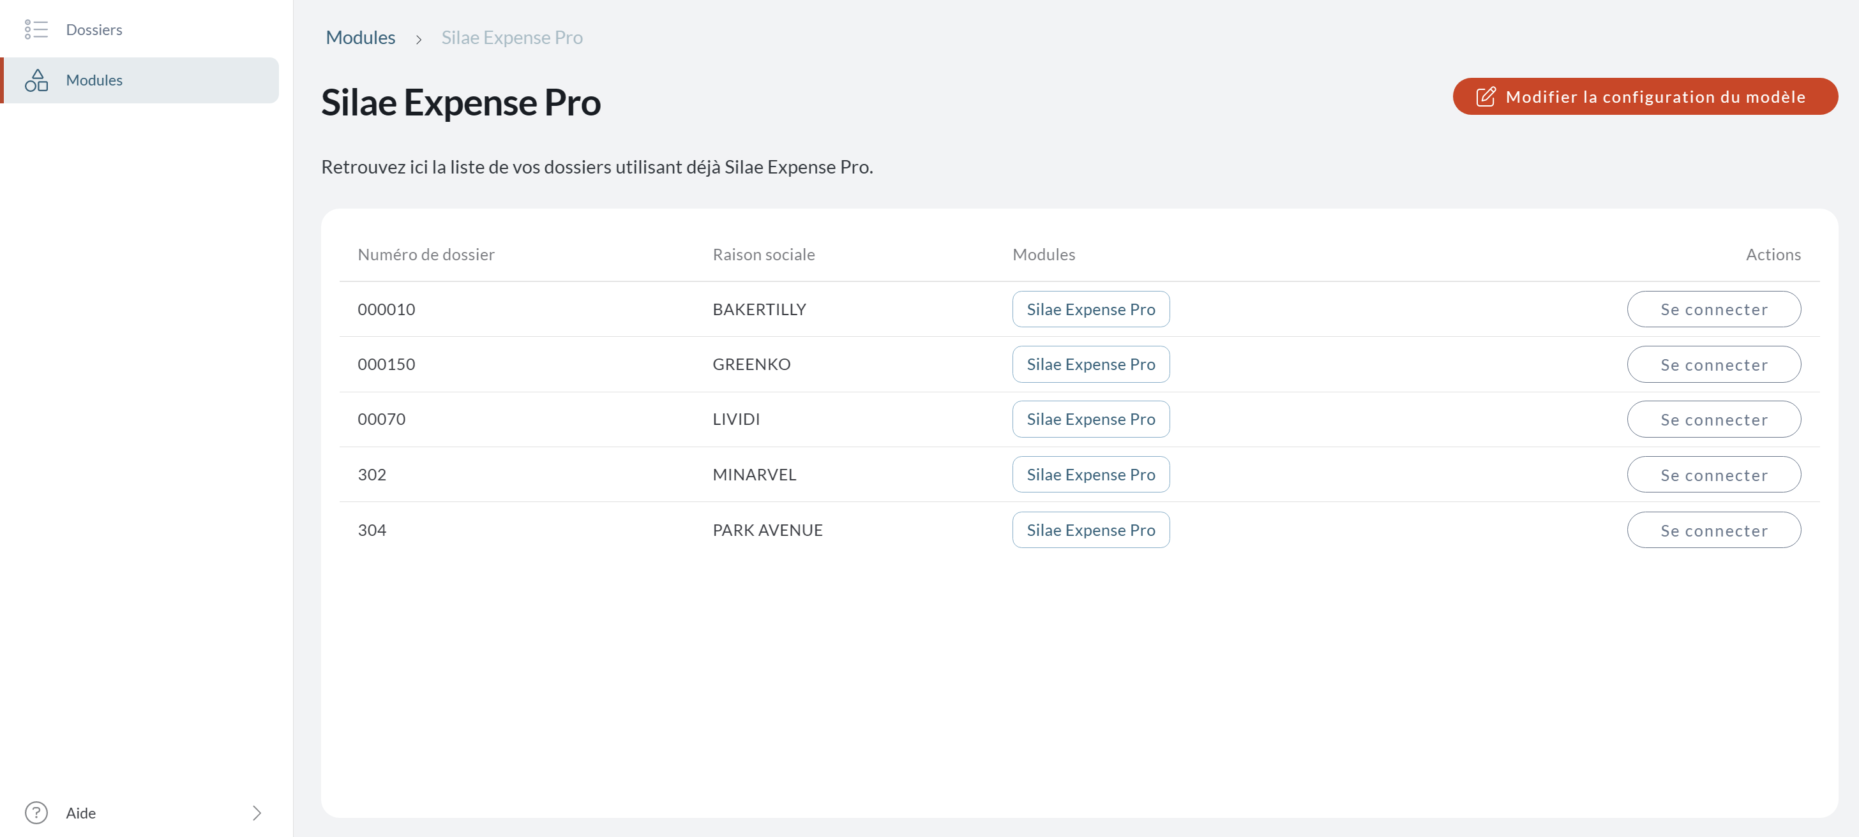The height and width of the screenshot is (837, 1859).
Task: Click the Raison sociale column header
Action: click(764, 255)
